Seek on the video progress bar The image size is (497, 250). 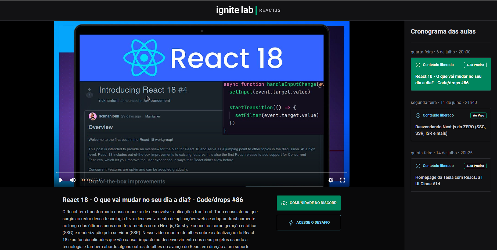pos(201,172)
